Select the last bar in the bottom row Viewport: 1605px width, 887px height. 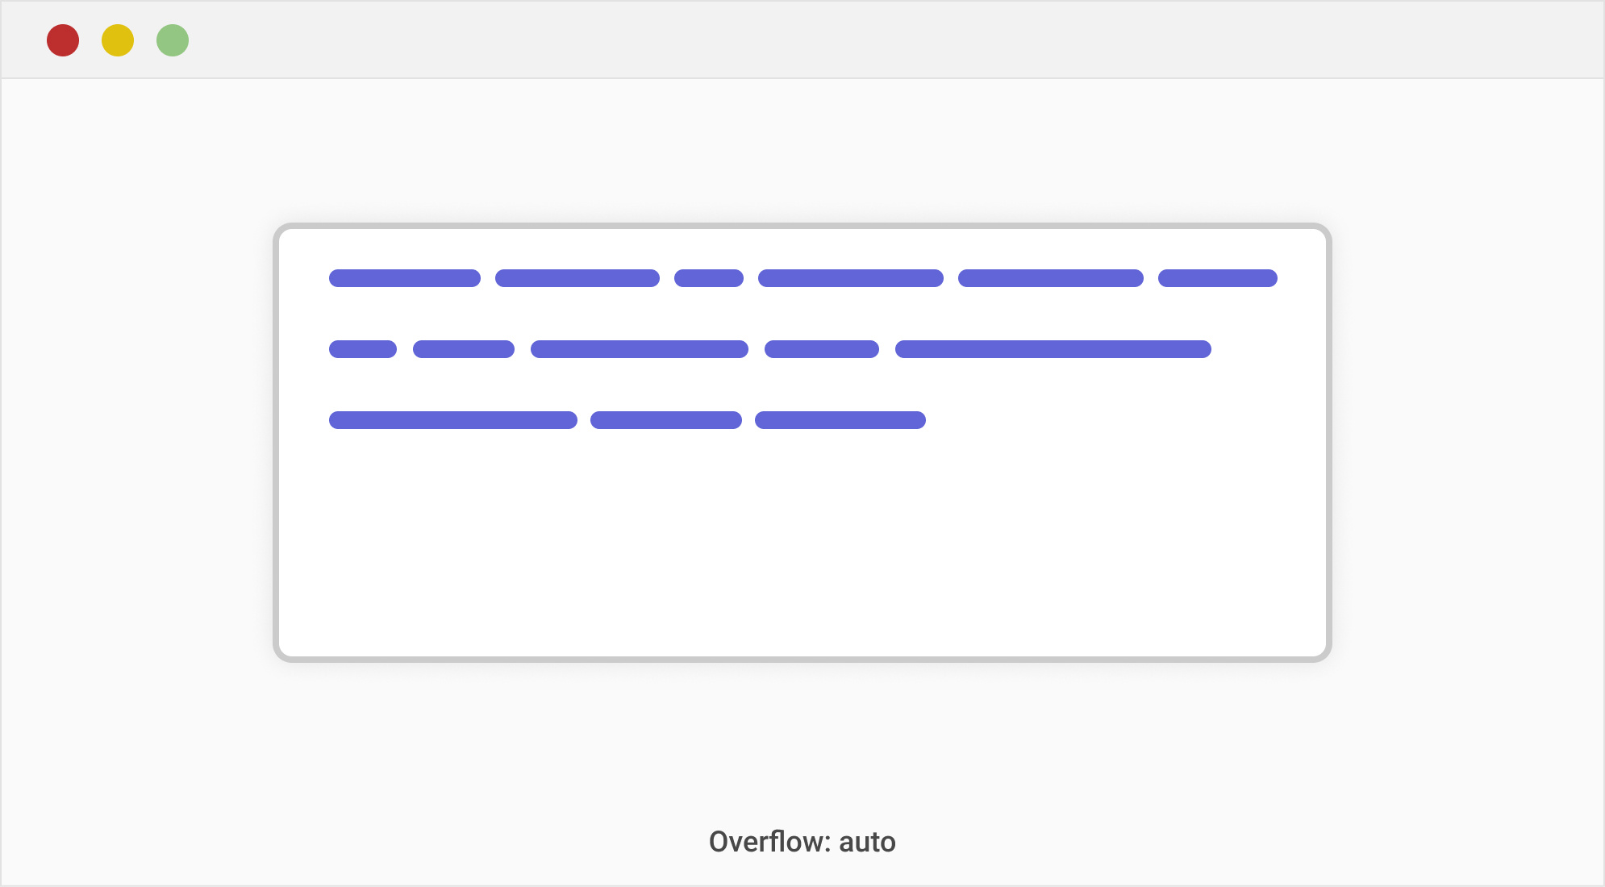point(840,420)
